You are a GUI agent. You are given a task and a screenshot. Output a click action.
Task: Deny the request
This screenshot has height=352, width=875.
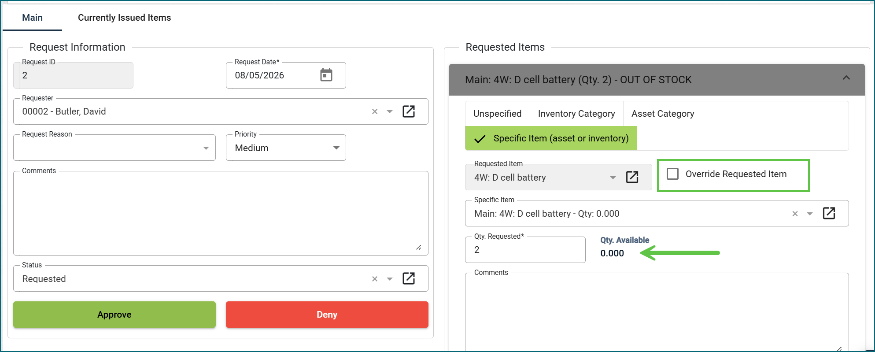327,315
